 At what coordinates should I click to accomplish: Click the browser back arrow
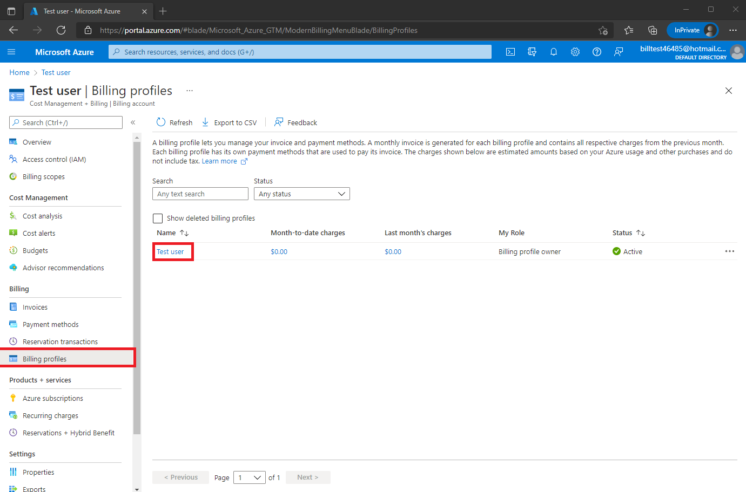point(14,30)
